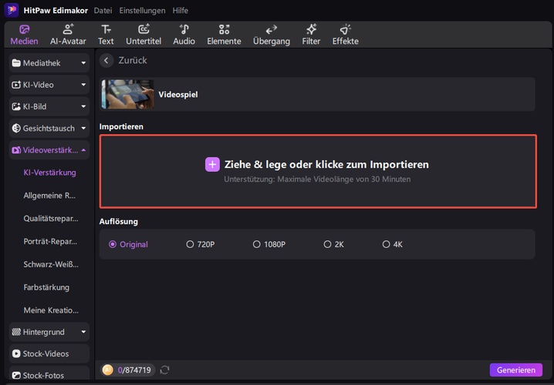
Task: Select Porträt-Repar... sidebar item
Action: pyautogui.click(x=50, y=242)
